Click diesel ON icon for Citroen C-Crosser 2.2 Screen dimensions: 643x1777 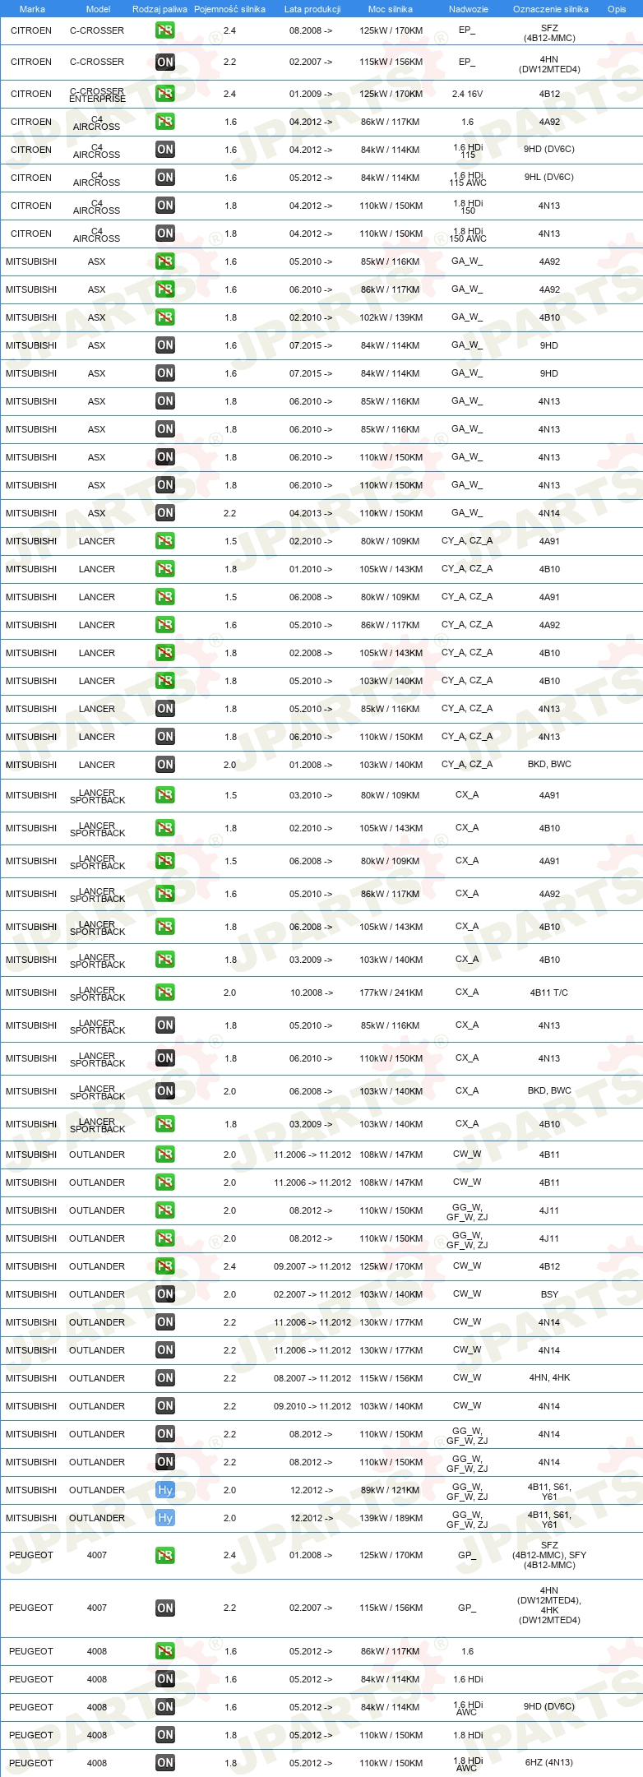coord(165,62)
